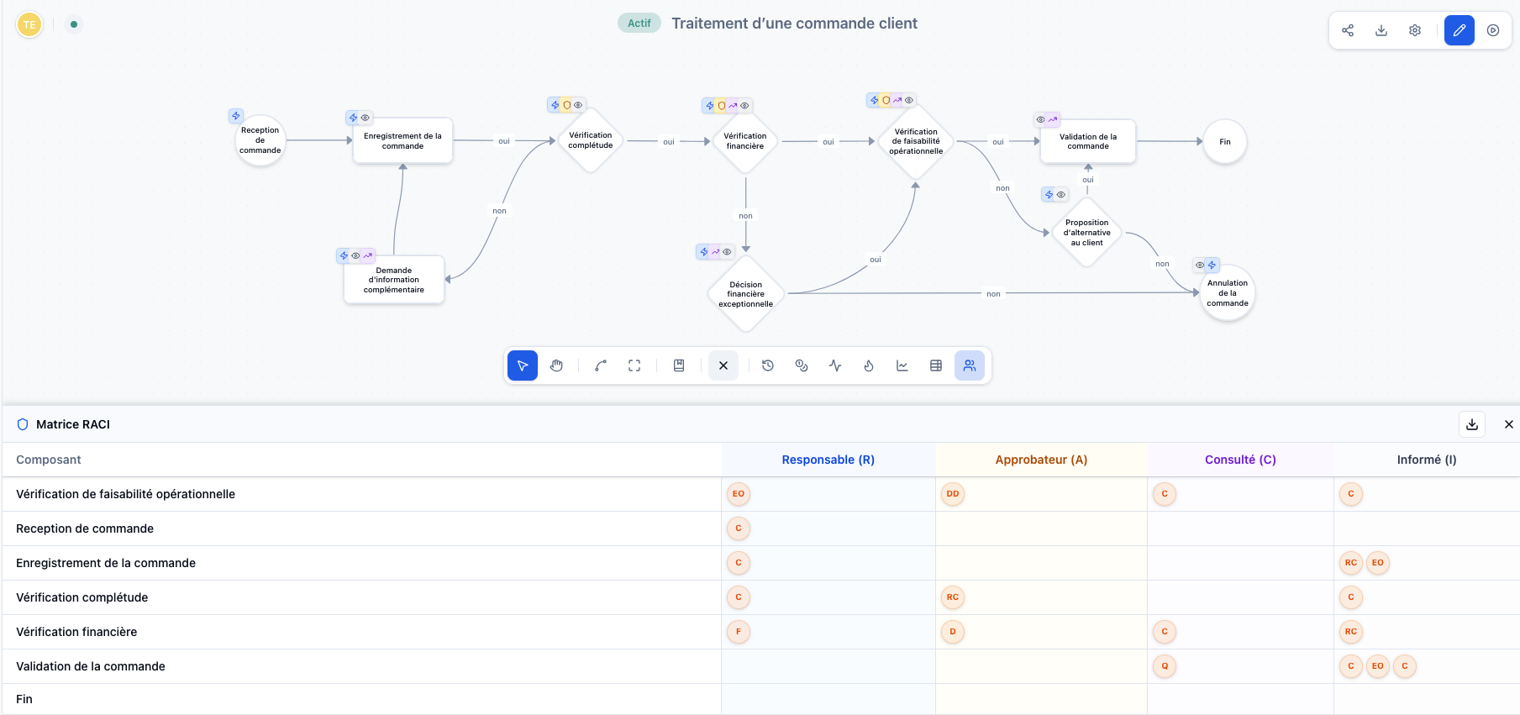The image size is (1520, 715).
Task: Click the Responsable (R) column header
Action: 828,460
